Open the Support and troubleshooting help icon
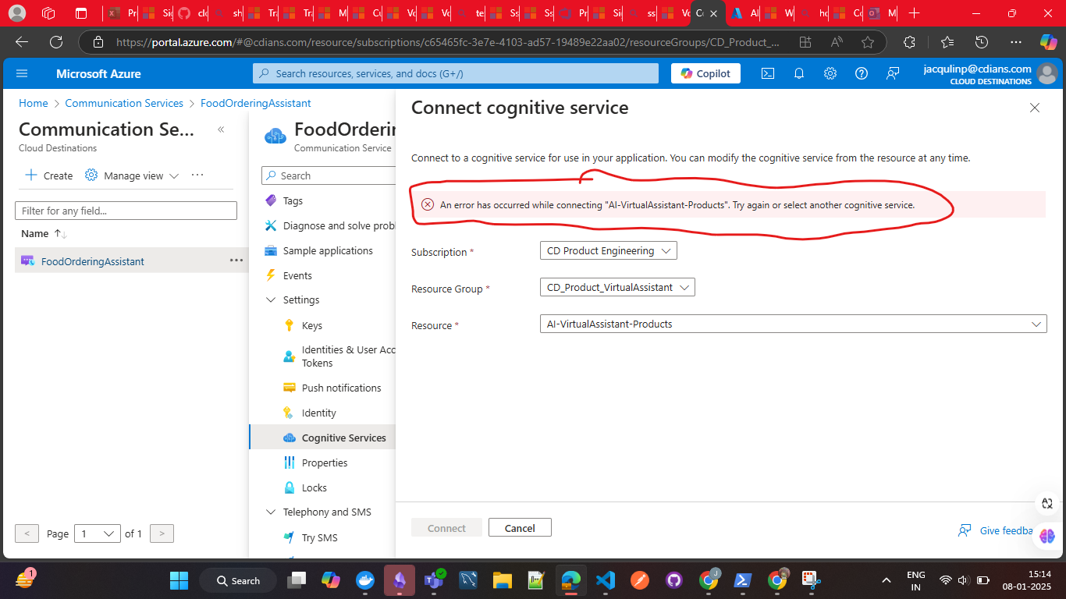Image resolution: width=1066 pixels, height=599 pixels. 862,73
